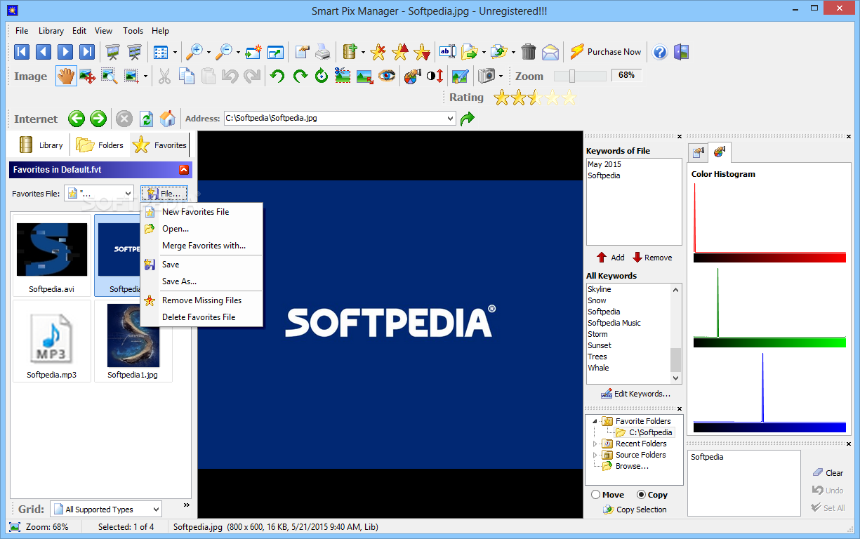Click the Internet back arrow
The width and height of the screenshot is (860, 539).
(76, 119)
